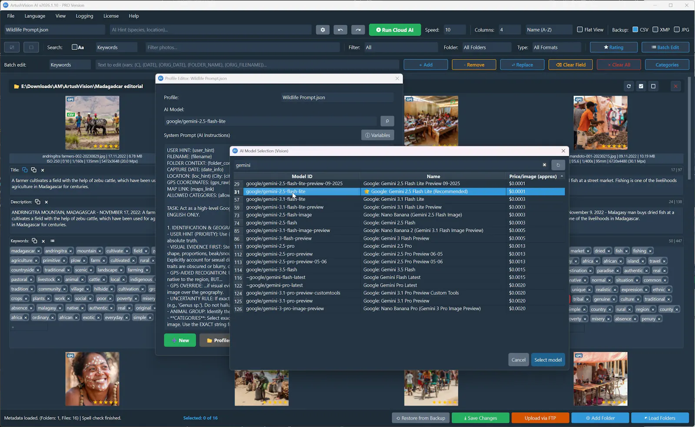Open the Filter All dropdown
This screenshot has height=427, width=695.
(401, 47)
